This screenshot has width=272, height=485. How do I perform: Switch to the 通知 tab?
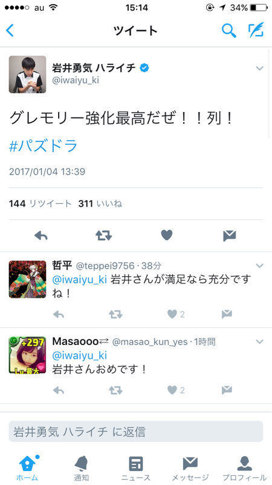click(x=82, y=468)
